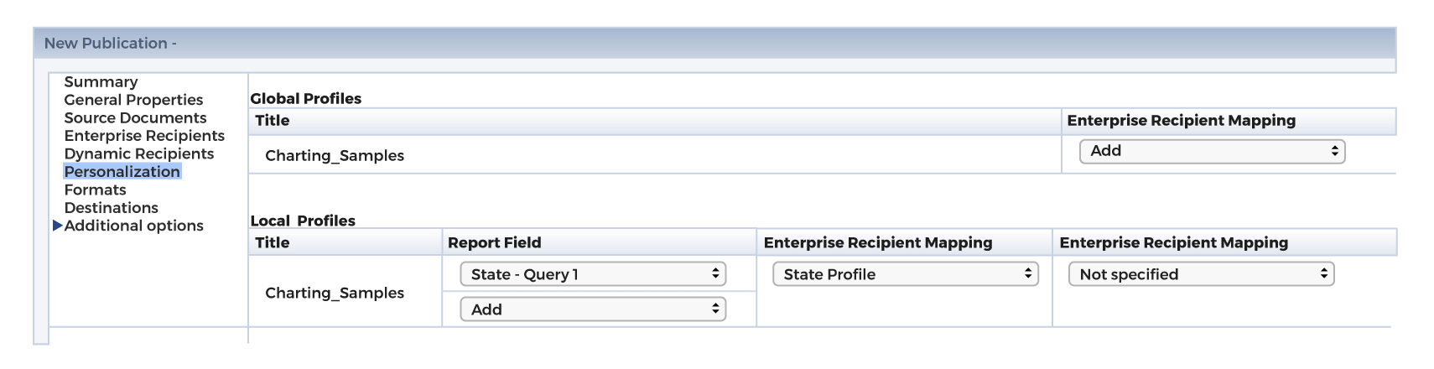Open the Report Field Add dropdown
This screenshot has width=1434, height=369.
[x=593, y=309]
